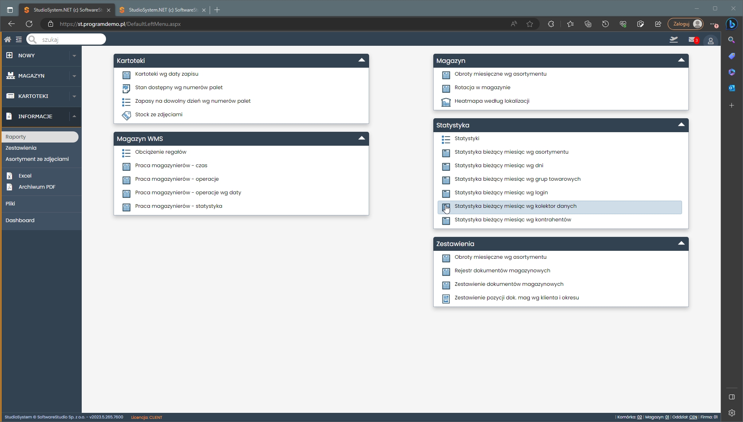This screenshot has width=743, height=422.
Task: Open the mail notifications envelope icon
Action: [692, 40]
